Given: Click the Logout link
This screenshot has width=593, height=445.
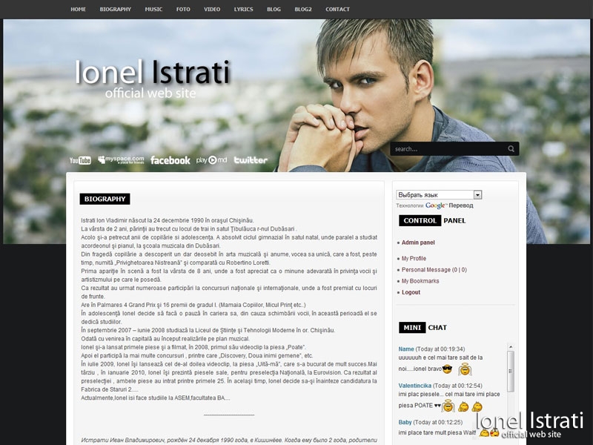Looking at the screenshot, I should tap(411, 292).
